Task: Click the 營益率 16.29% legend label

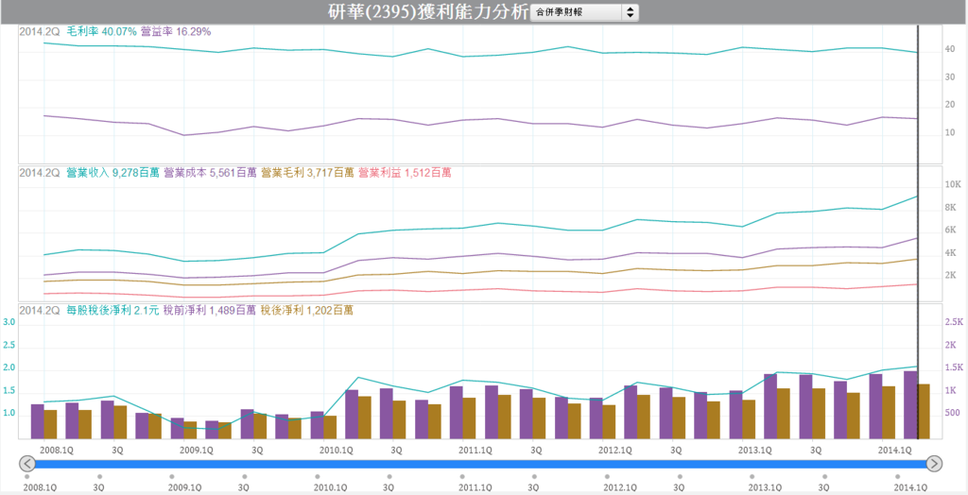Action: (x=176, y=31)
